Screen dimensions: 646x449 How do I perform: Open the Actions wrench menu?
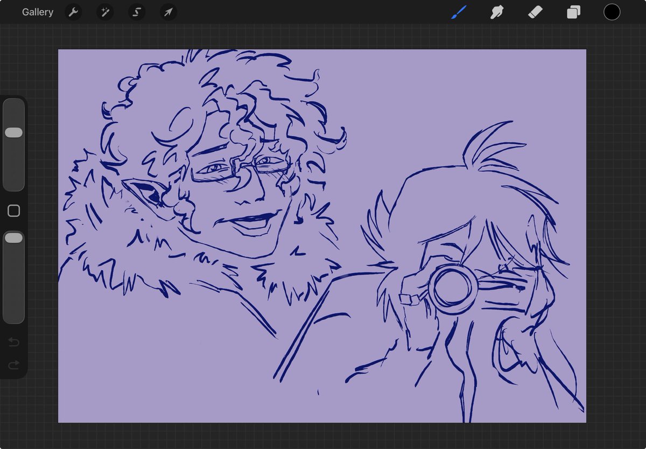pos(73,12)
